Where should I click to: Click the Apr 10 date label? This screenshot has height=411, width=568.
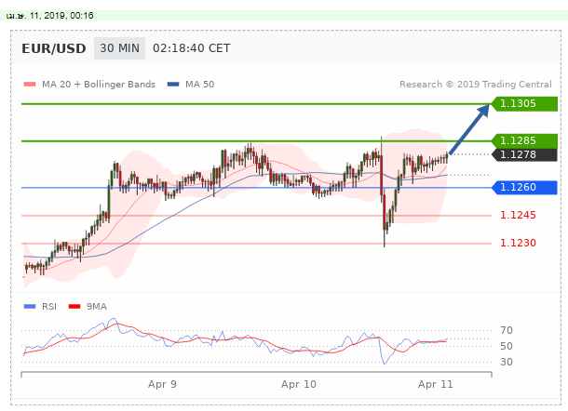point(299,384)
